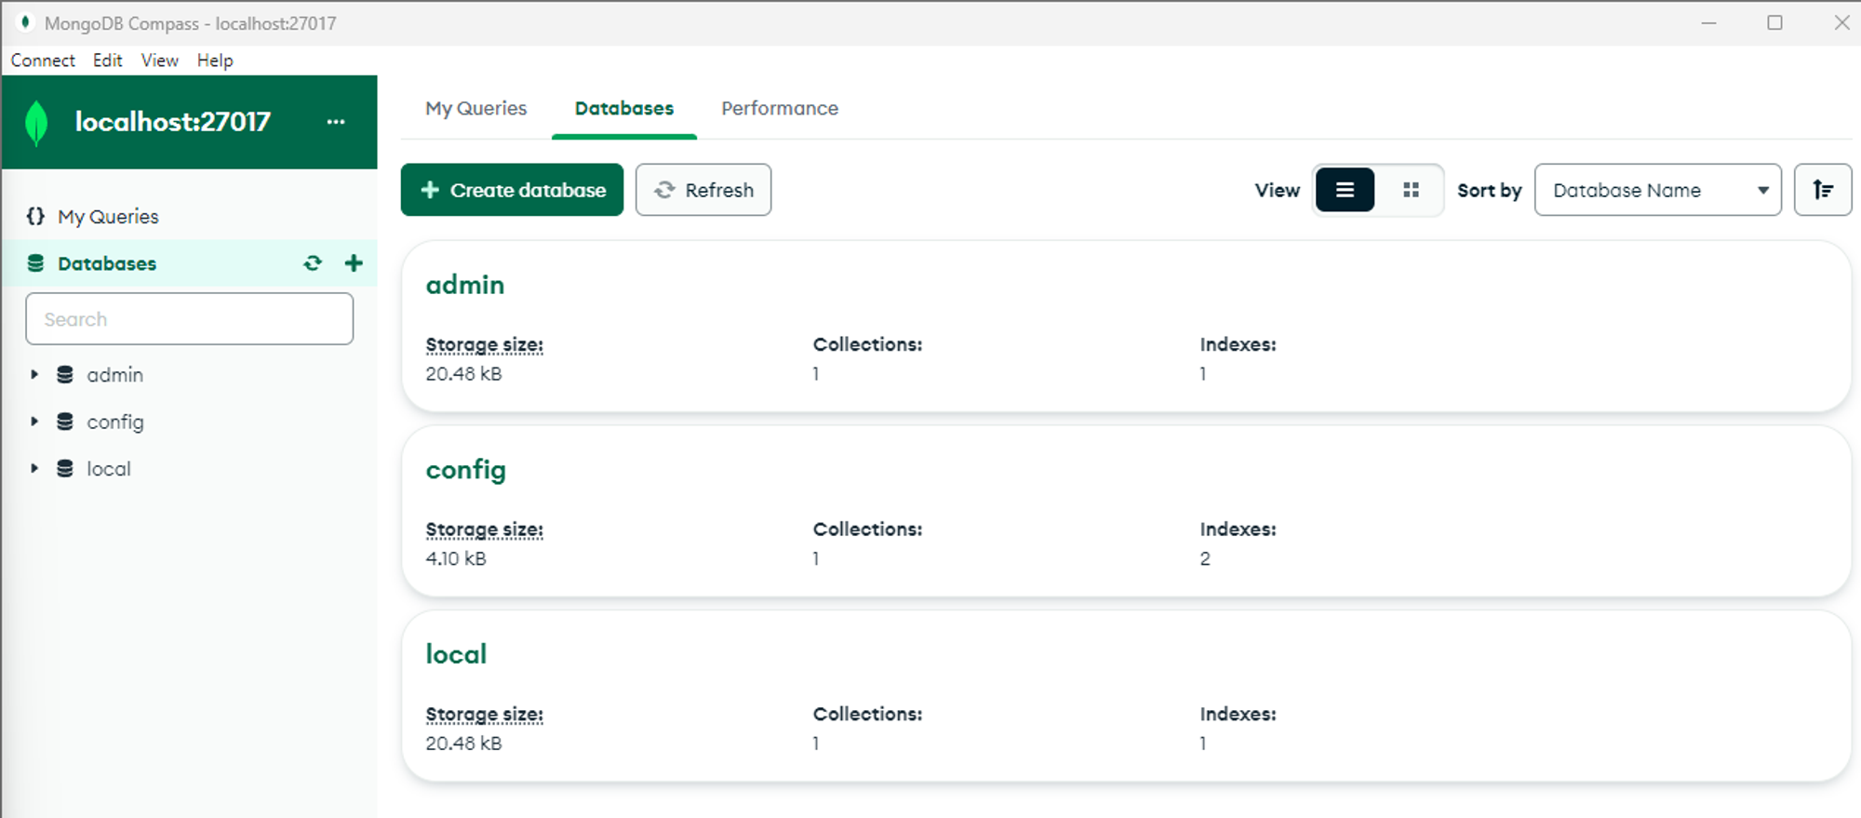
Task: Click Collections label on admin card
Action: coord(867,344)
